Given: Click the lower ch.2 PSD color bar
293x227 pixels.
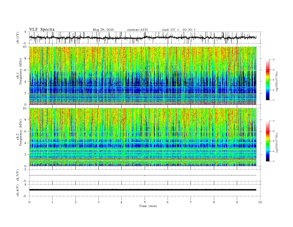Looking at the screenshot, I should click(x=267, y=141).
